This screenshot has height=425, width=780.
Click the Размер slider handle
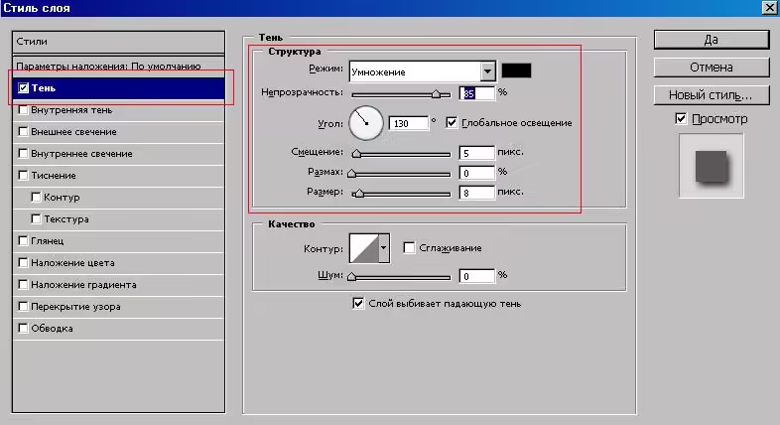click(x=359, y=193)
